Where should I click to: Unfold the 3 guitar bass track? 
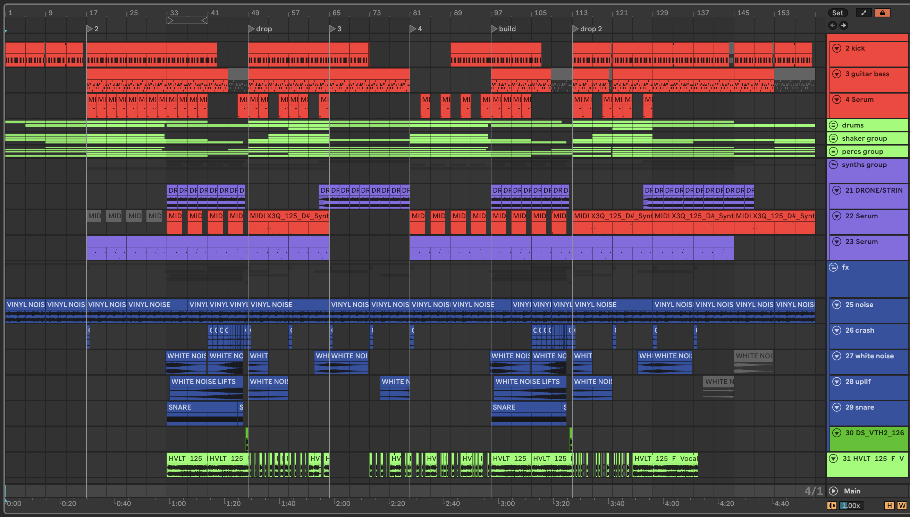[837, 74]
